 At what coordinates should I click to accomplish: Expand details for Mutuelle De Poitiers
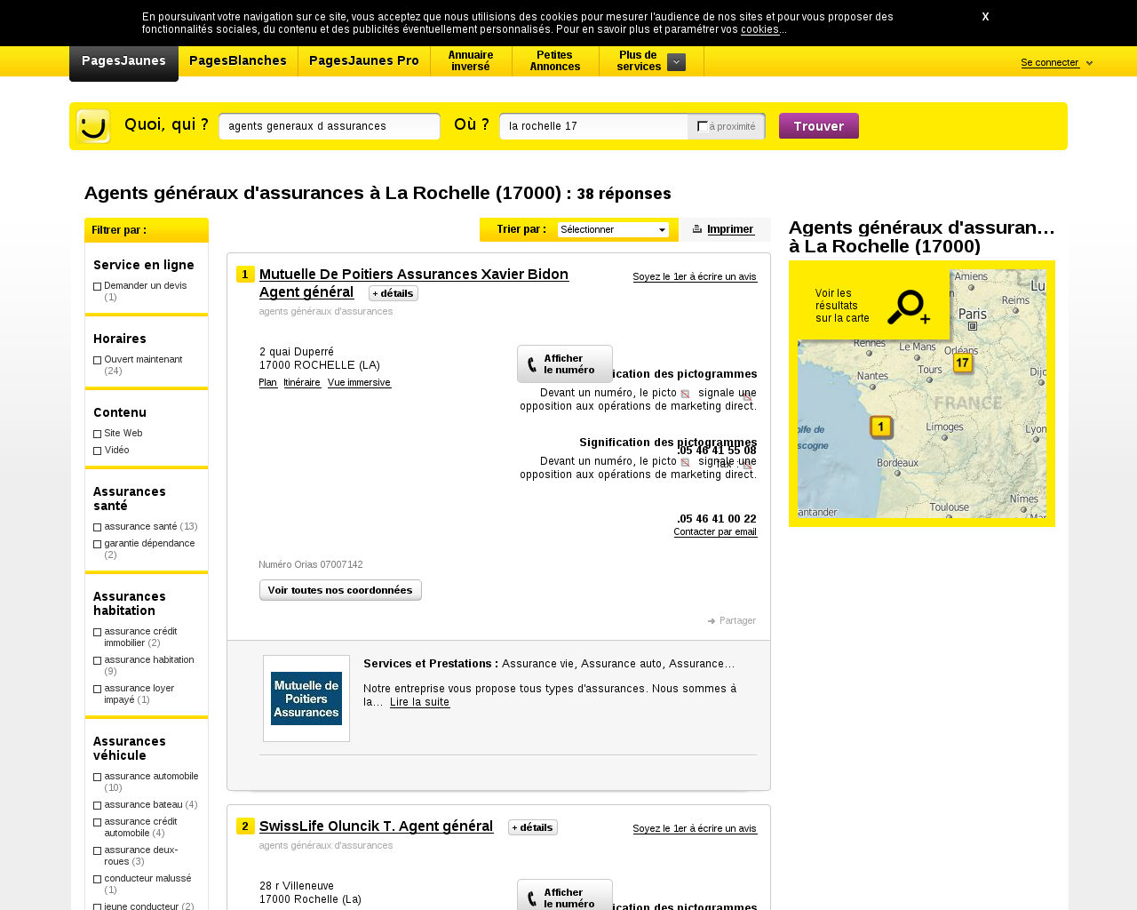(x=393, y=293)
